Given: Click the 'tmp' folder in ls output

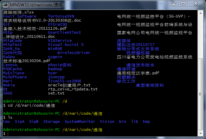Looking at the screenshot, I should (x=146, y=121).
